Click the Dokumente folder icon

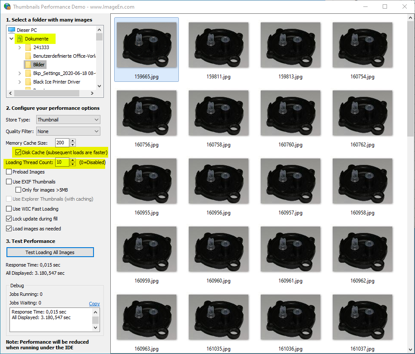pyautogui.click(x=20, y=39)
